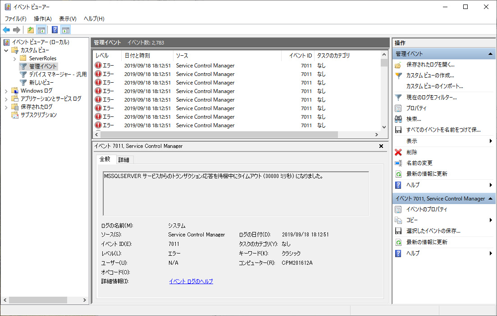
Task: Click the binoculars 検索 icon
Action: click(x=398, y=119)
